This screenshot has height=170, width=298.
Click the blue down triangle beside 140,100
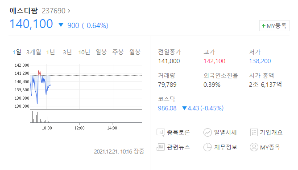coord(61,25)
